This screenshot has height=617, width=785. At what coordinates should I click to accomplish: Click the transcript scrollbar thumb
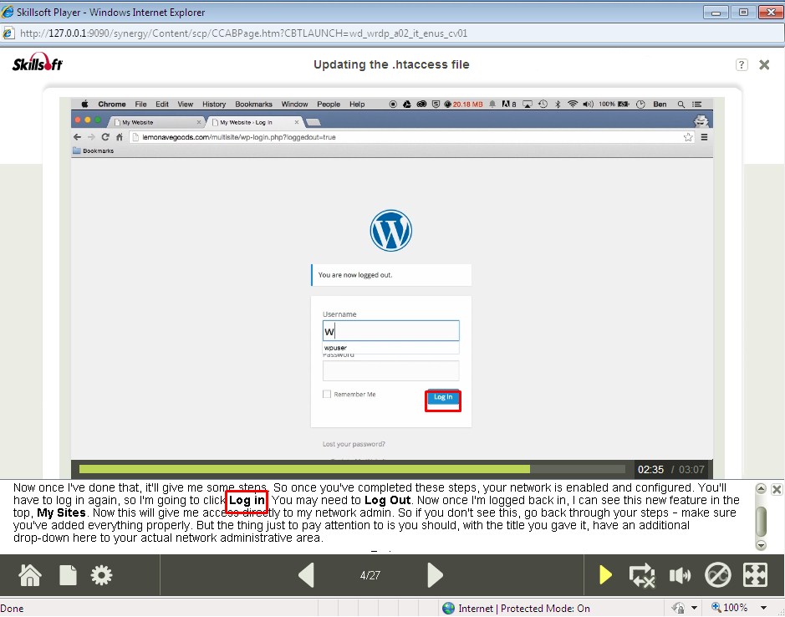pyautogui.click(x=761, y=521)
